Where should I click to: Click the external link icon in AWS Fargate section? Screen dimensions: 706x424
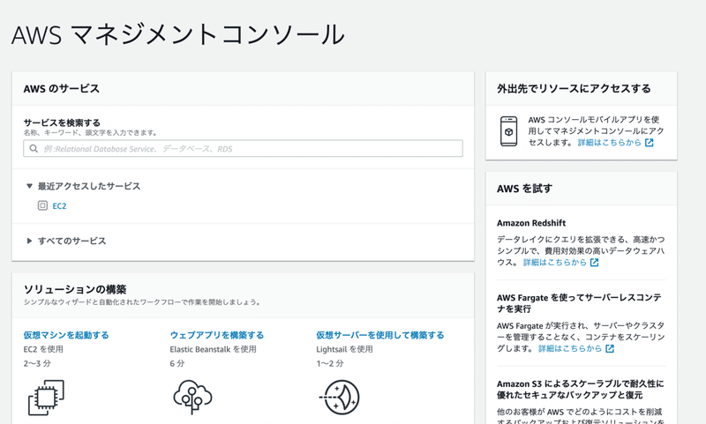610,348
